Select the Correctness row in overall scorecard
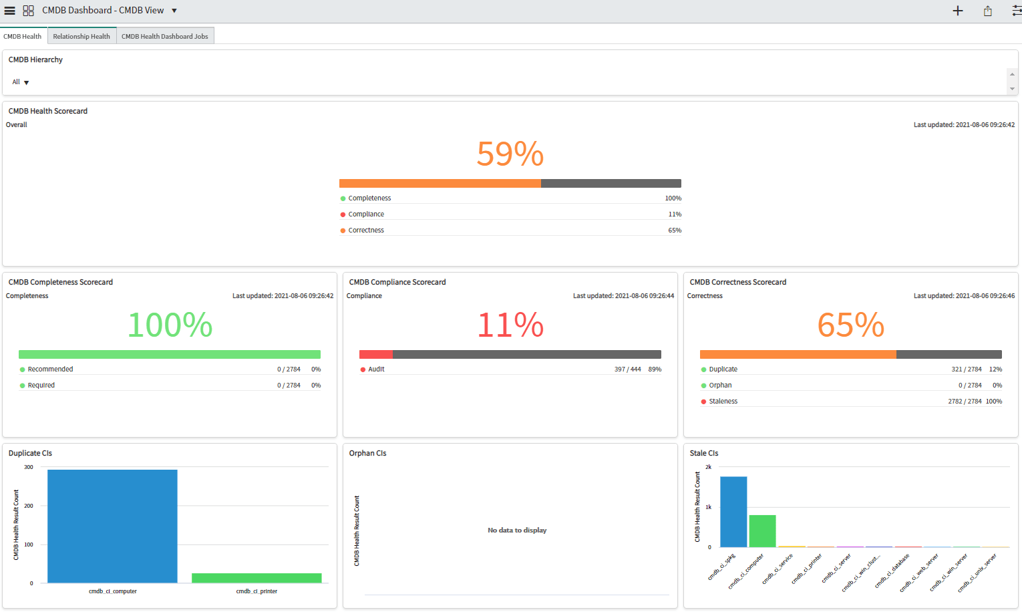This screenshot has width=1022, height=612. tap(510, 231)
